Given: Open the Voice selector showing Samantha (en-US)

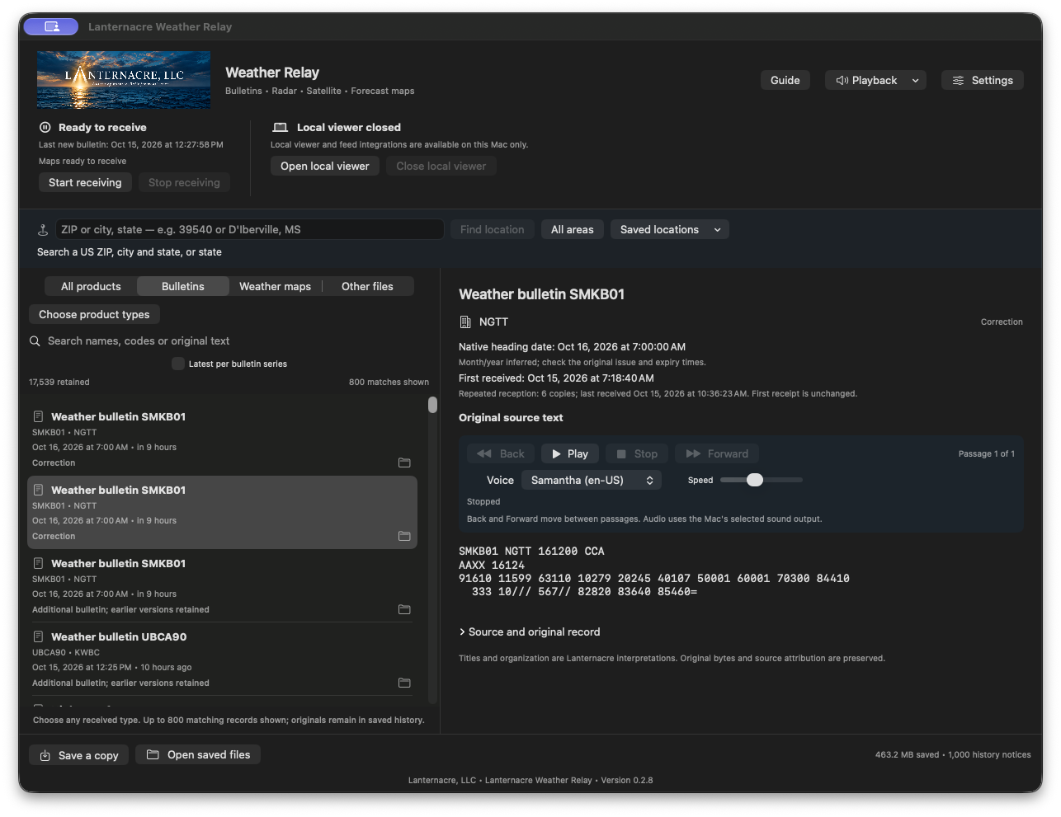Looking at the screenshot, I should [592, 480].
